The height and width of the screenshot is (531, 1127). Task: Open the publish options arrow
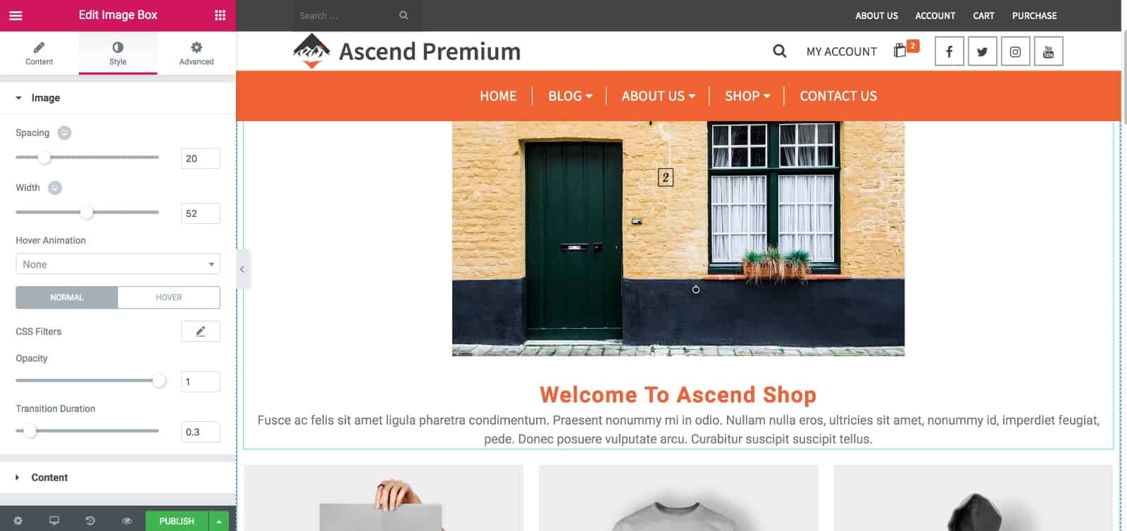tap(219, 521)
